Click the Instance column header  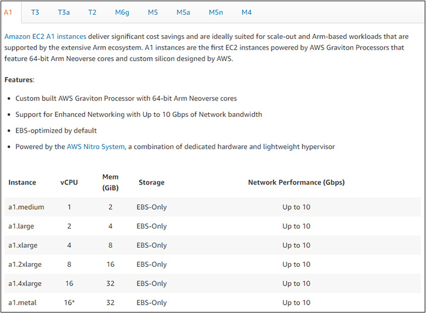coord(22,182)
